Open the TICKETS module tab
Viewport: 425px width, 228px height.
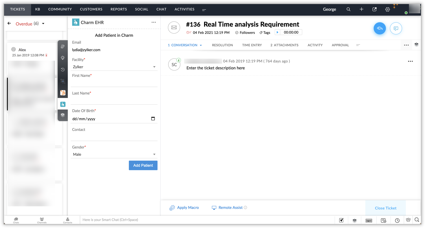[18, 9]
